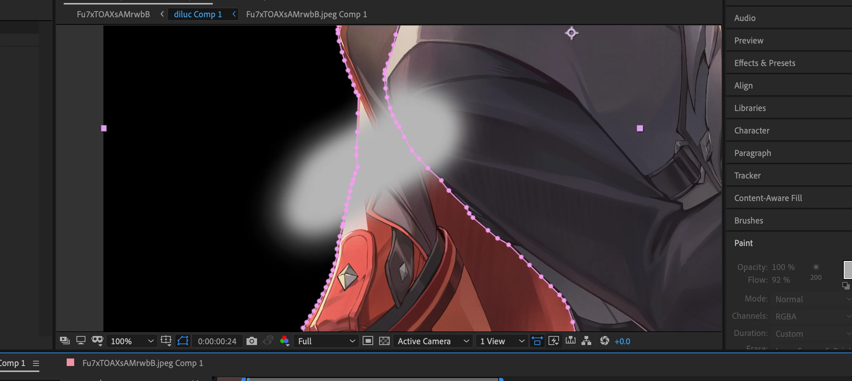Click the pink label square on timeline tab
The height and width of the screenshot is (381, 852).
pos(70,362)
